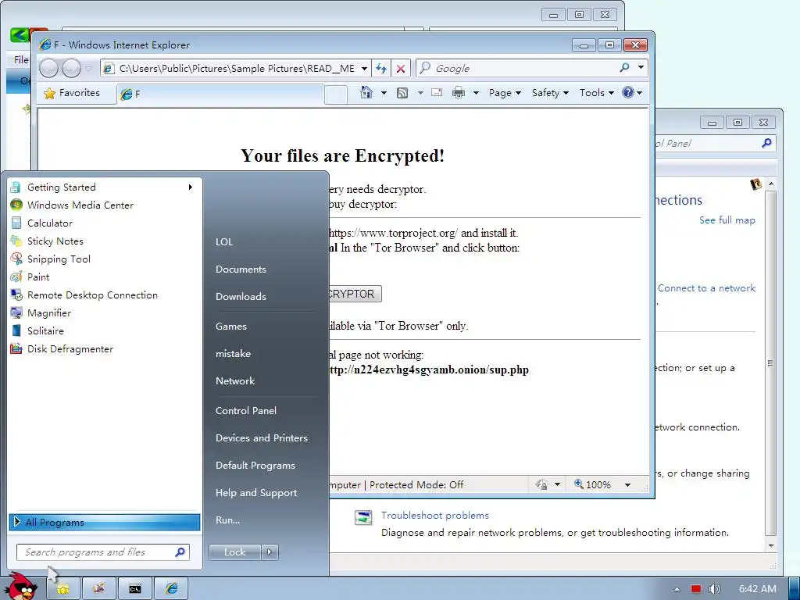Click the Troubleshoot problems link
Image resolution: width=800 pixels, height=600 pixels.
434,516
